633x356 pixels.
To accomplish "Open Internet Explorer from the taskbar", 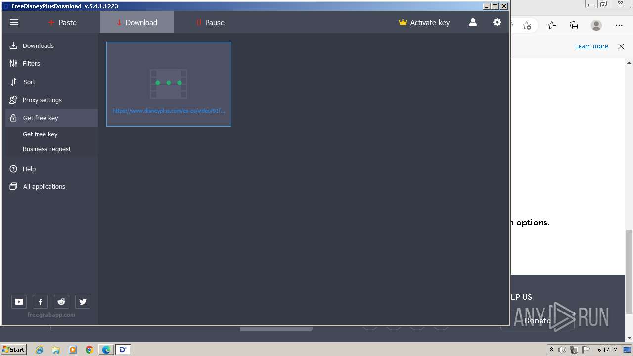I will pyautogui.click(x=39, y=350).
